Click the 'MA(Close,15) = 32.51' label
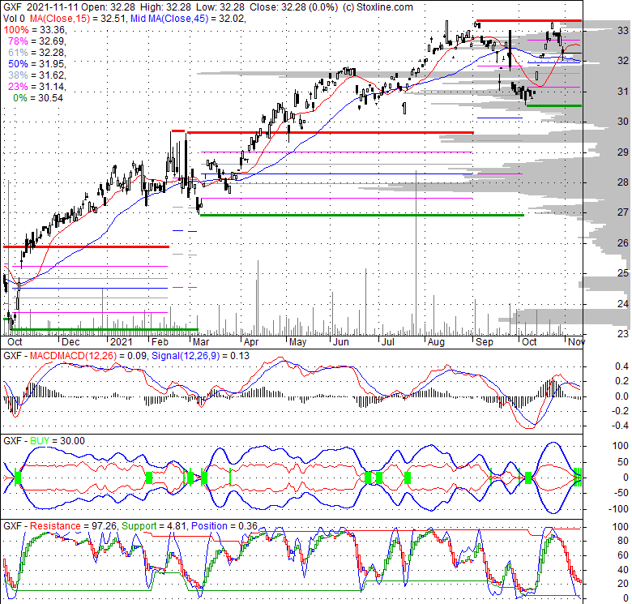 point(78,19)
